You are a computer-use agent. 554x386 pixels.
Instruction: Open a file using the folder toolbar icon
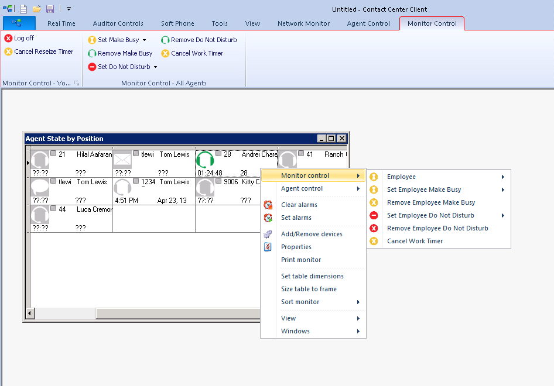[x=37, y=8]
